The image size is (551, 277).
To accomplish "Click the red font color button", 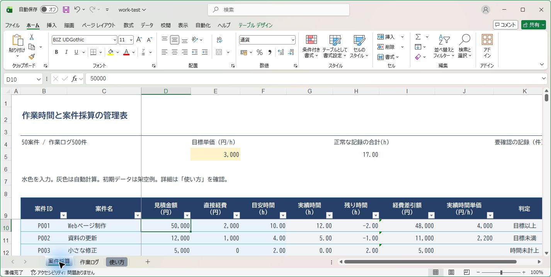I will tap(126, 52).
